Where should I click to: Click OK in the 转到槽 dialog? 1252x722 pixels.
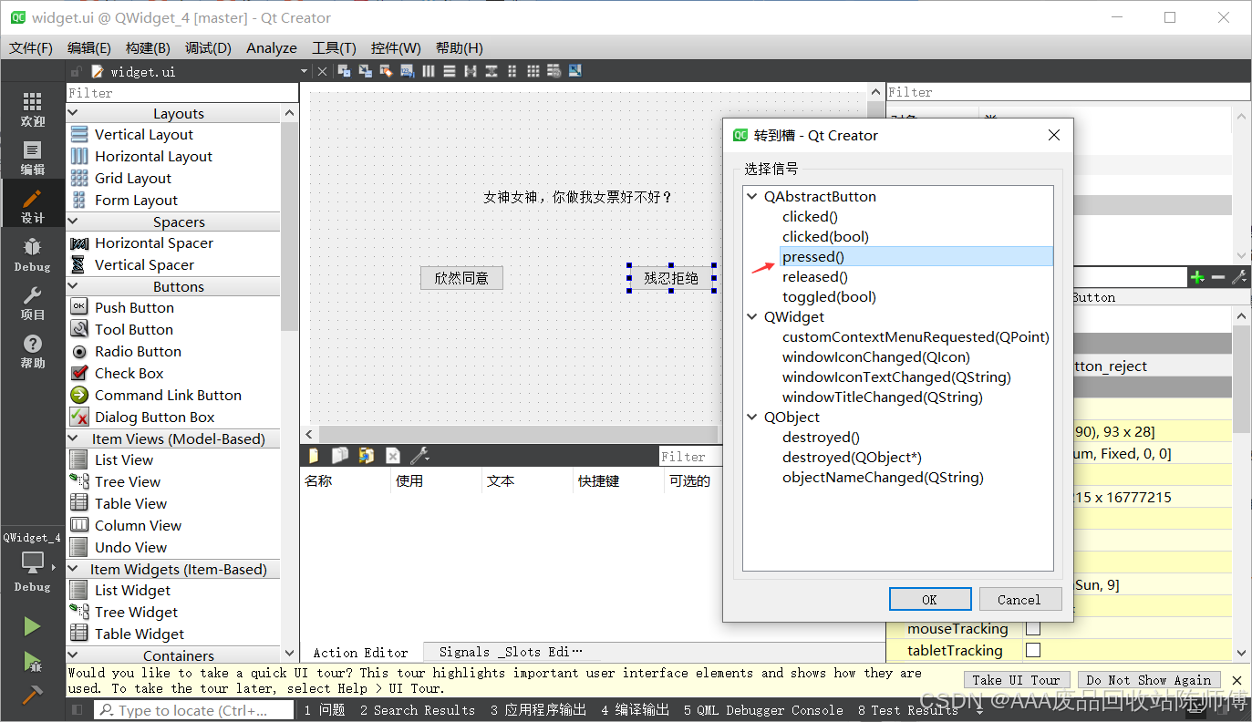[929, 599]
